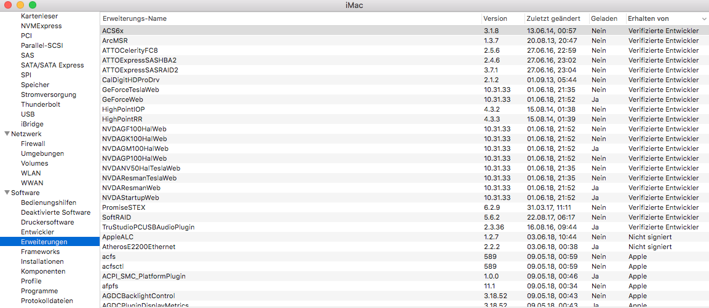Select the CalDigitHDProDrv row
The width and height of the screenshot is (709, 308).
click(404, 80)
